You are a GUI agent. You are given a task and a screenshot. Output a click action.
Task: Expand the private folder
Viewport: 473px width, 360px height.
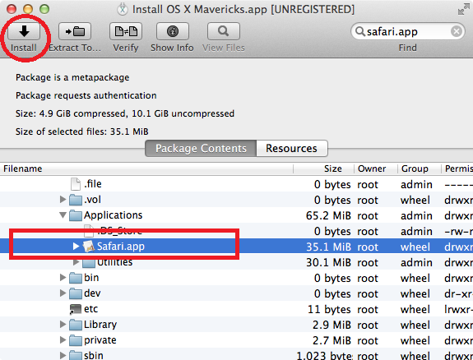pos(63,340)
